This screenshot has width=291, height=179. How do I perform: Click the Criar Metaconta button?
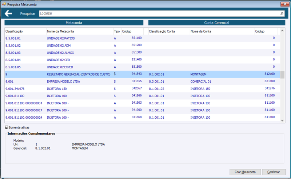pos(245,172)
